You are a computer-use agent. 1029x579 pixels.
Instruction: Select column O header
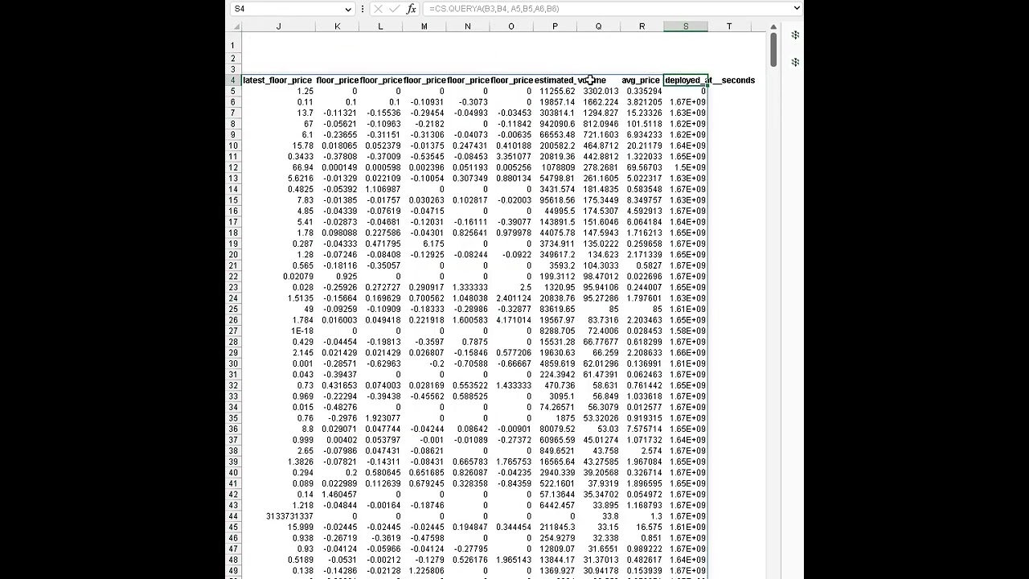tap(510, 27)
